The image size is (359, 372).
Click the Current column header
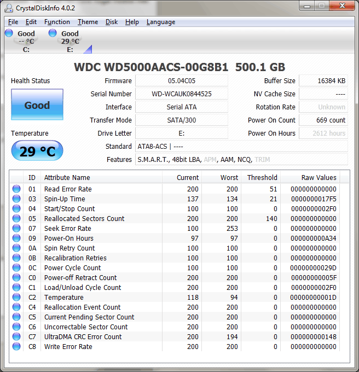click(x=182, y=177)
